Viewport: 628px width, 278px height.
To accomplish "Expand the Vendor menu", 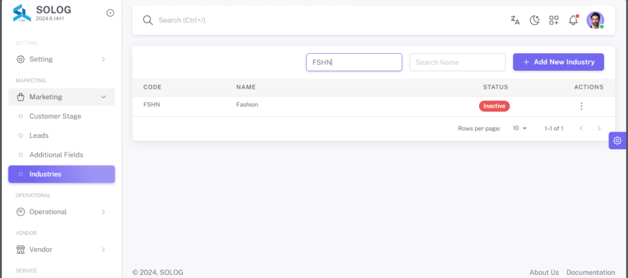I will 62,249.
